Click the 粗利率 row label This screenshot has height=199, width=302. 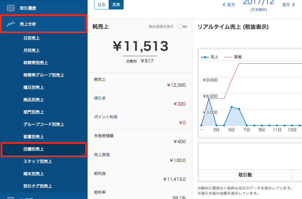(x=100, y=192)
